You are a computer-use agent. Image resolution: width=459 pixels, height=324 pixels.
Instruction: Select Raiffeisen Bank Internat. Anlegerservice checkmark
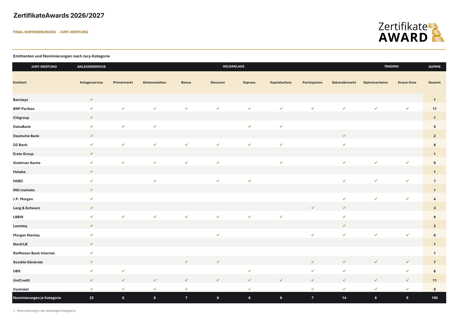tap(92, 253)
